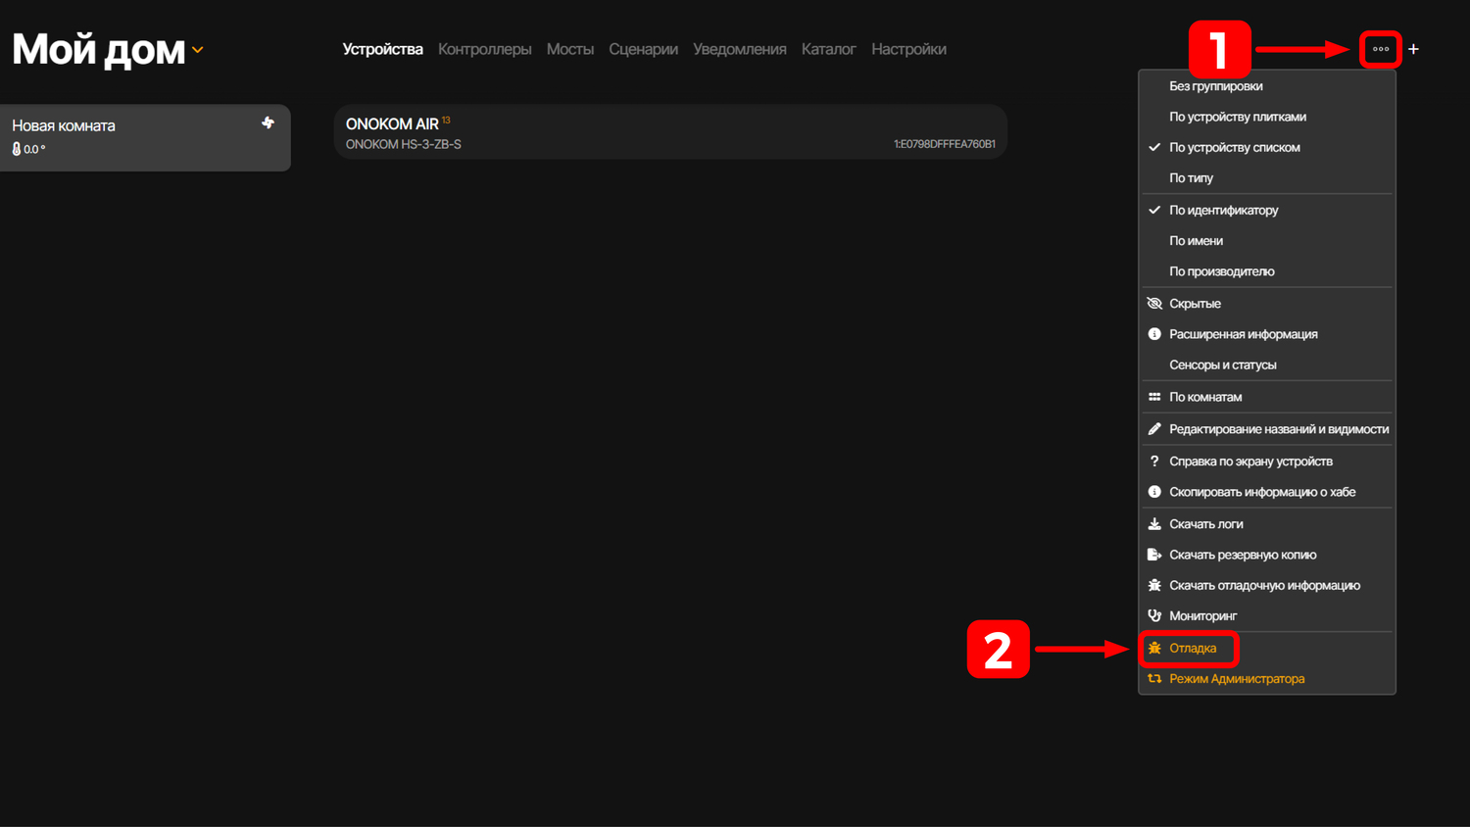Expand the ONOKOM AIR device row
The height and width of the screenshot is (827, 1470).
click(x=670, y=132)
